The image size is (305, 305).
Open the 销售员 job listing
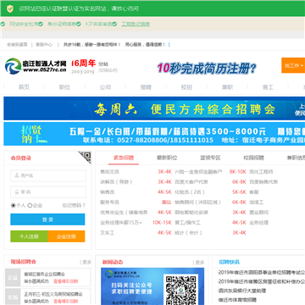click(x=108, y=192)
